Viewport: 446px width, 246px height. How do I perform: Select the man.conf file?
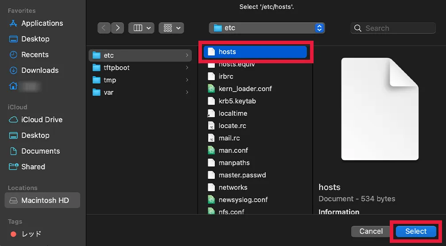[x=255, y=150]
